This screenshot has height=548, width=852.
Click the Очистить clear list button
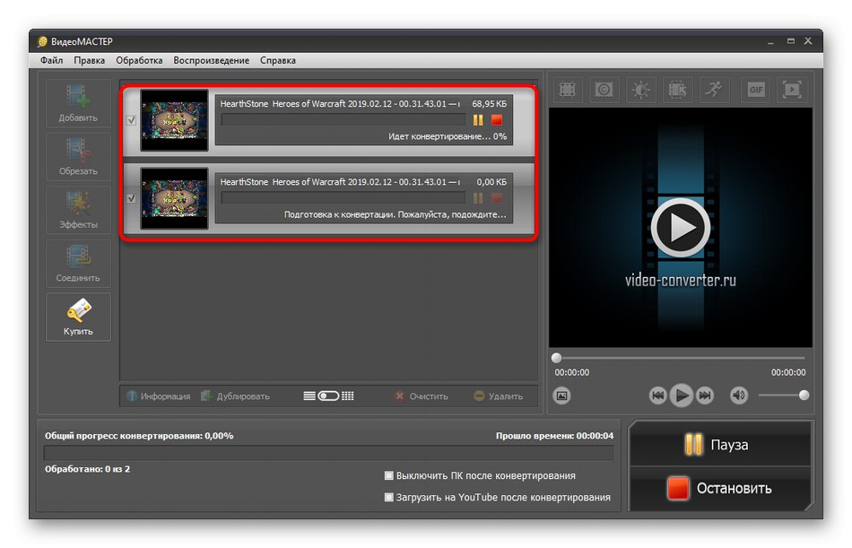[x=422, y=396]
